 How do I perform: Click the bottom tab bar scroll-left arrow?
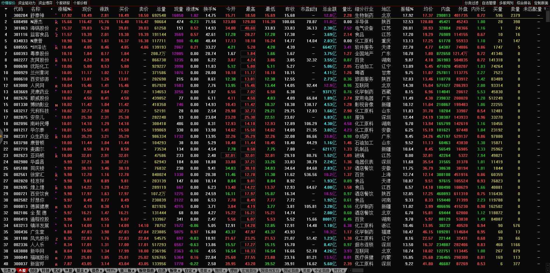pos(350,270)
